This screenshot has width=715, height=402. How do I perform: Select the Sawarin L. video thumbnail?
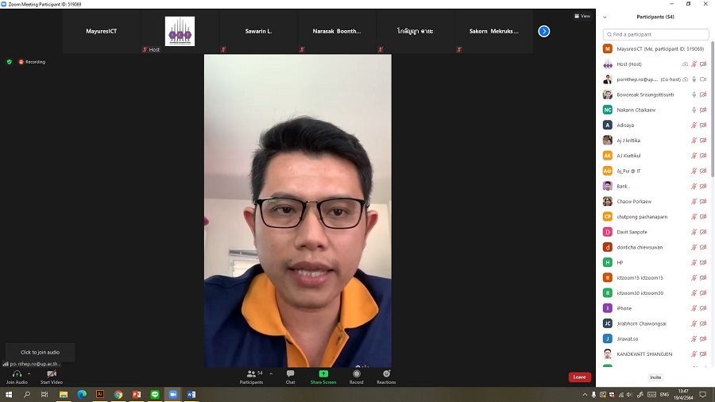(258, 31)
